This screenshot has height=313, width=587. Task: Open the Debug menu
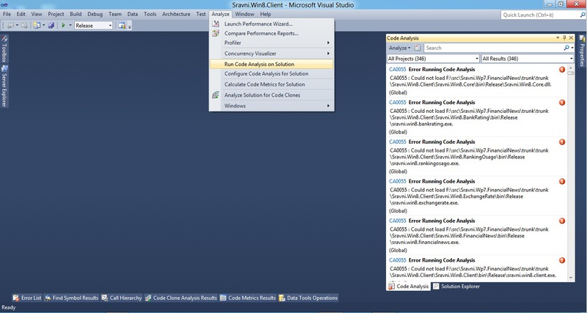pos(95,14)
